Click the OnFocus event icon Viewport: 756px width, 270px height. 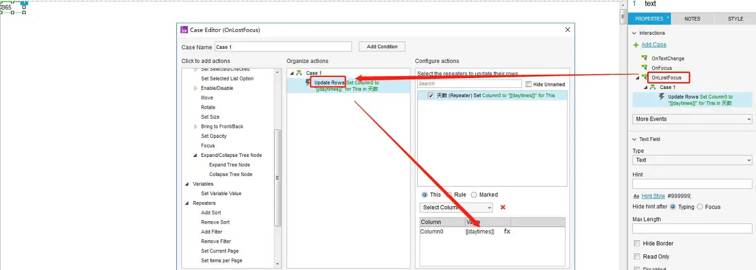(644, 67)
